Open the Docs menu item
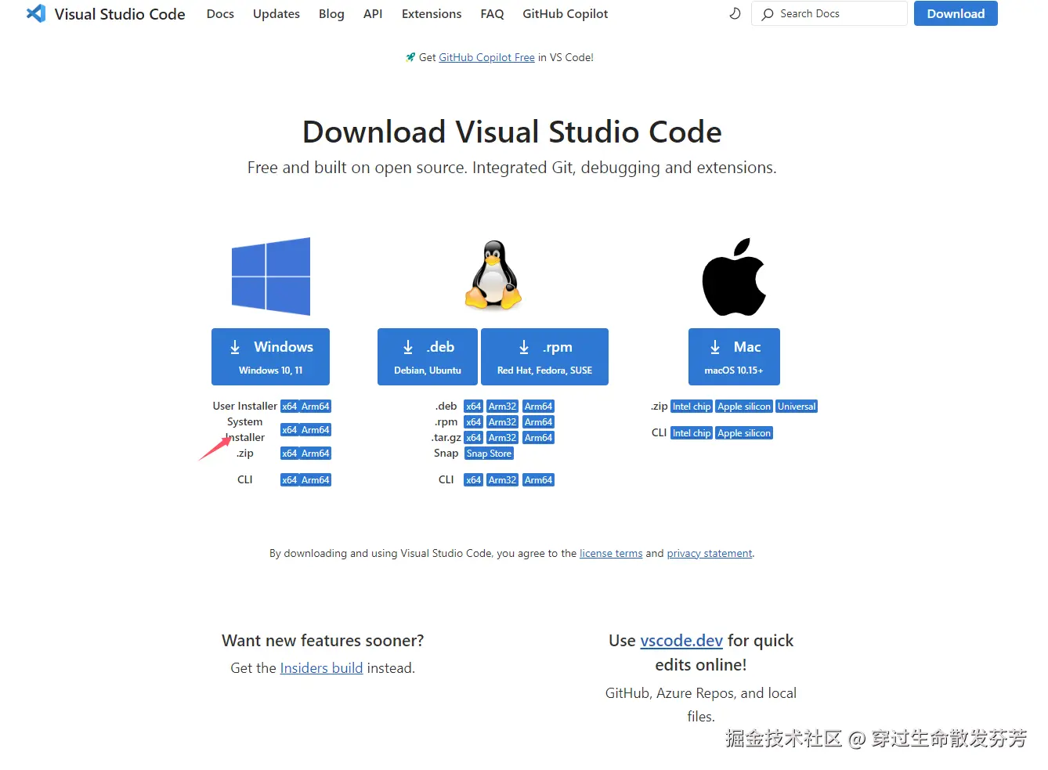1048x770 pixels. (x=220, y=14)
